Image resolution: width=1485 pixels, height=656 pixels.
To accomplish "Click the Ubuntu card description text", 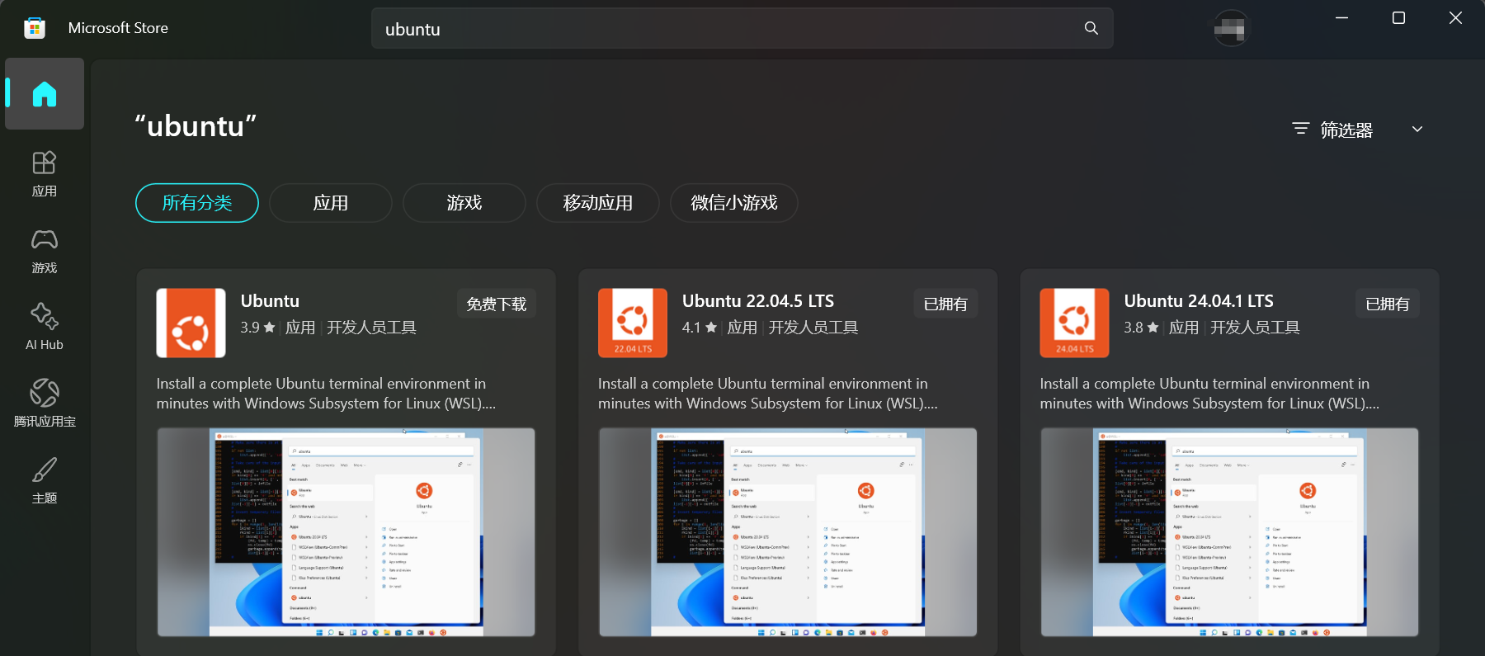I will [x=326, y=394].
